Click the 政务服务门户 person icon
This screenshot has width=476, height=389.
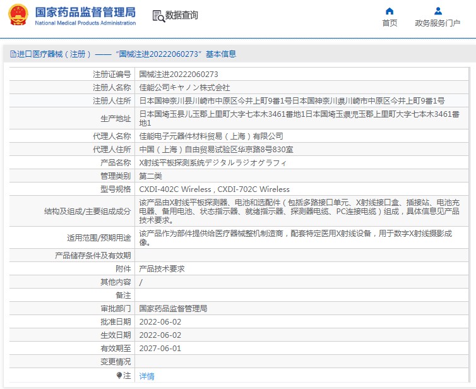[437, 11]
